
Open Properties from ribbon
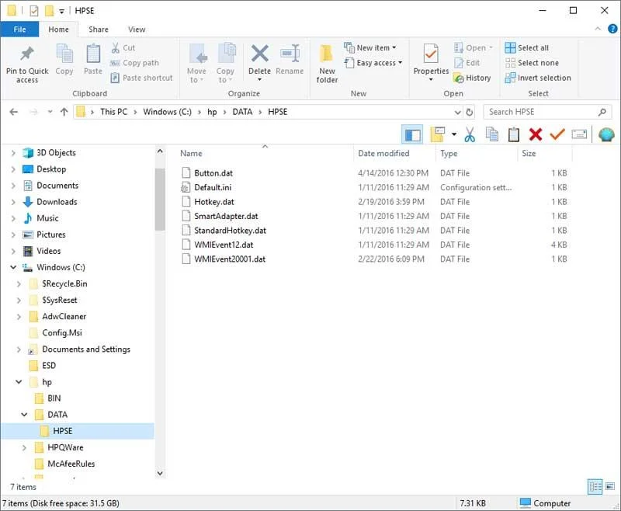click(431, 62)
